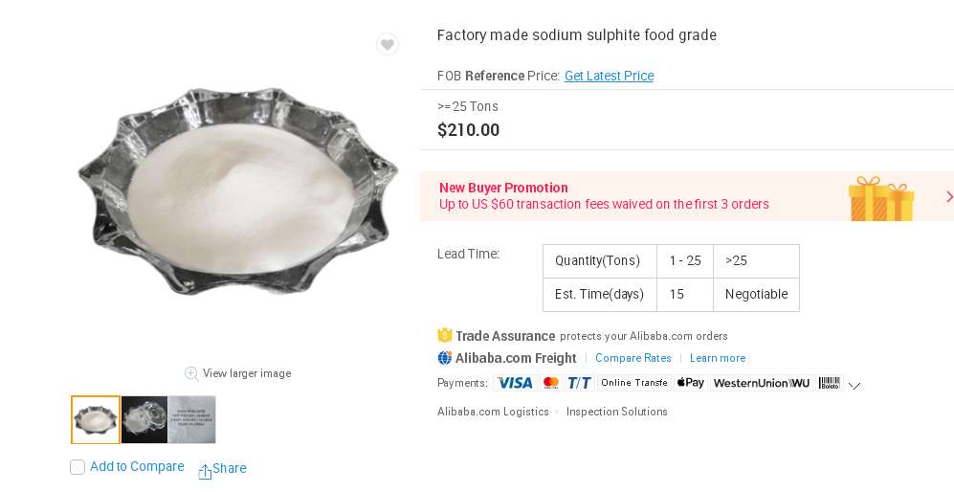Click the Mastercard payment icon
Viewport: 954px width, 492px height.
click(550, 383)
